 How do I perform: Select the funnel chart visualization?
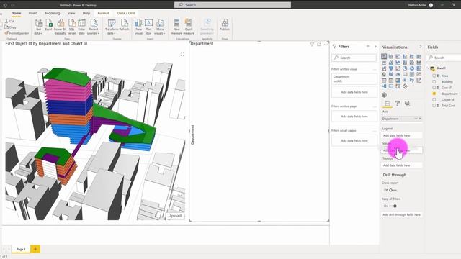pyautogui.click(x=390, y=68)
